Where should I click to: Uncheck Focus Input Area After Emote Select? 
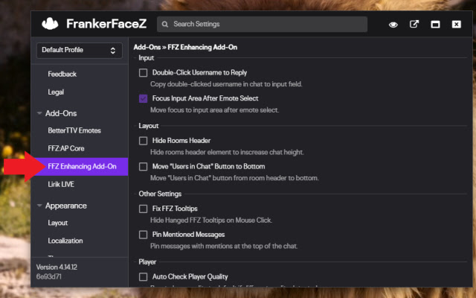point(144,98)
